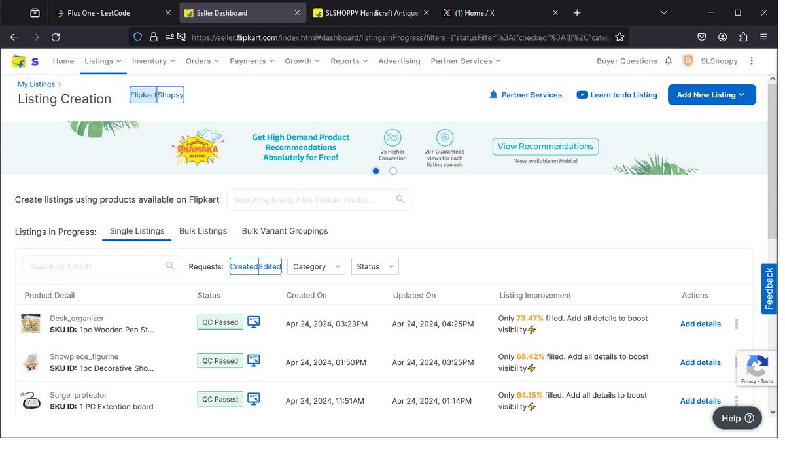Image resolution: width=785 pixels, height=450 pixels.
Task: Open header three-dot more menu
Action: [752, 61]
